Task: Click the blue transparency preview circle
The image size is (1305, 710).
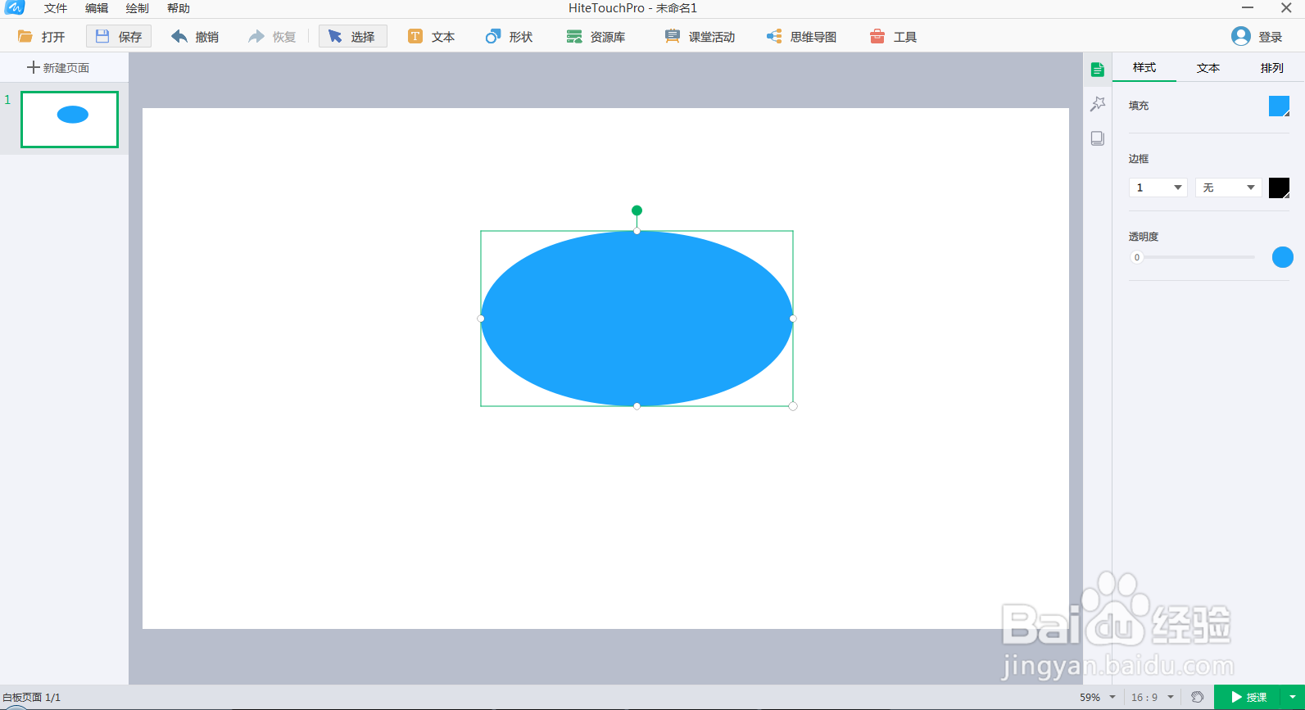Action: pos(1282,257)
